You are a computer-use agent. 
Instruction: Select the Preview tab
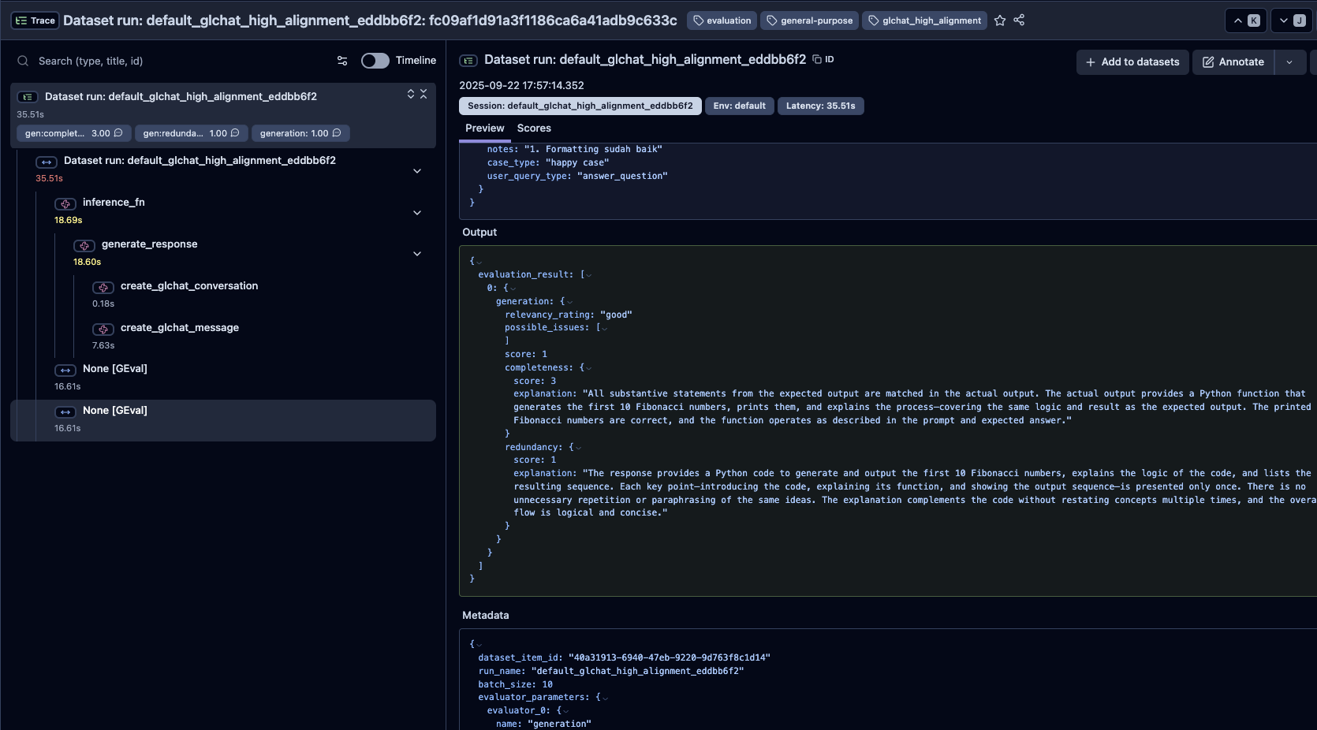click(x=484, y=128)
